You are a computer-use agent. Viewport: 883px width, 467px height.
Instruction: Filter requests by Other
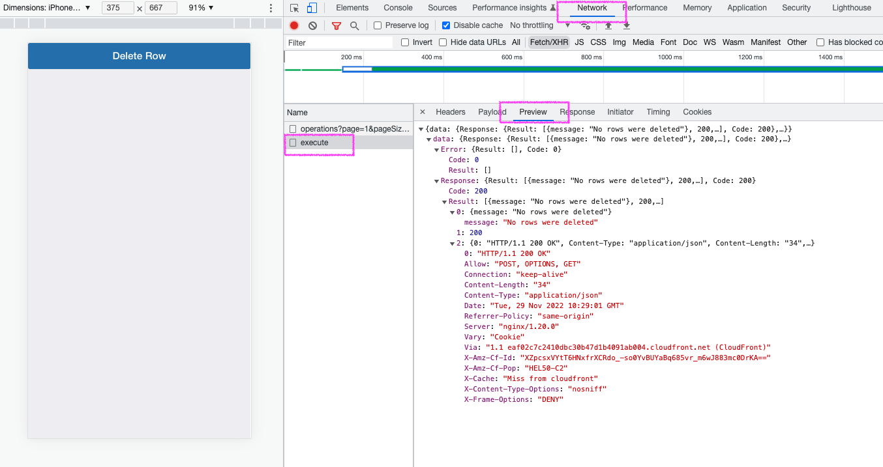(x=797, y=42)
